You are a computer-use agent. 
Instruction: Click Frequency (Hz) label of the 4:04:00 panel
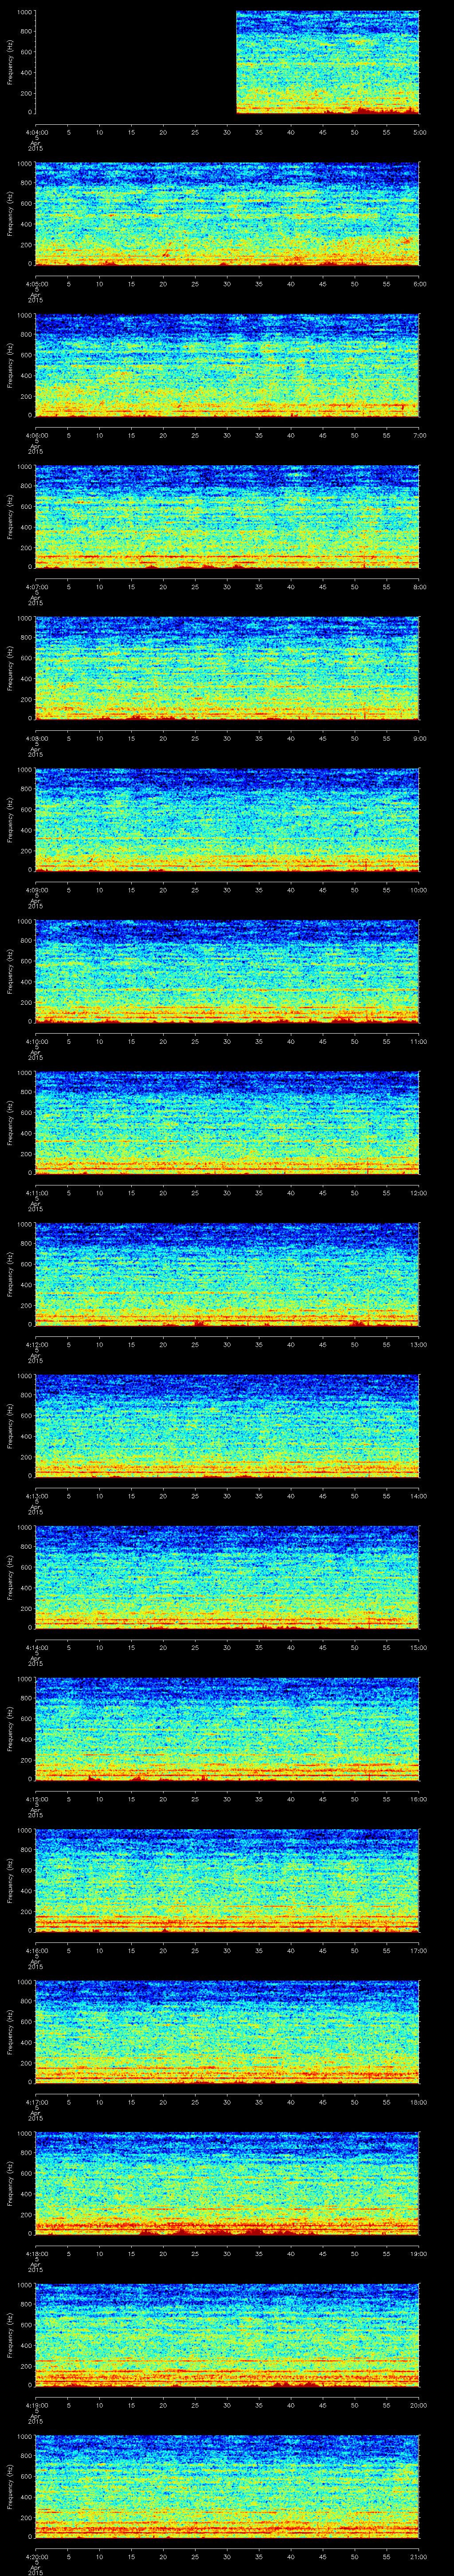click(10, 63)
